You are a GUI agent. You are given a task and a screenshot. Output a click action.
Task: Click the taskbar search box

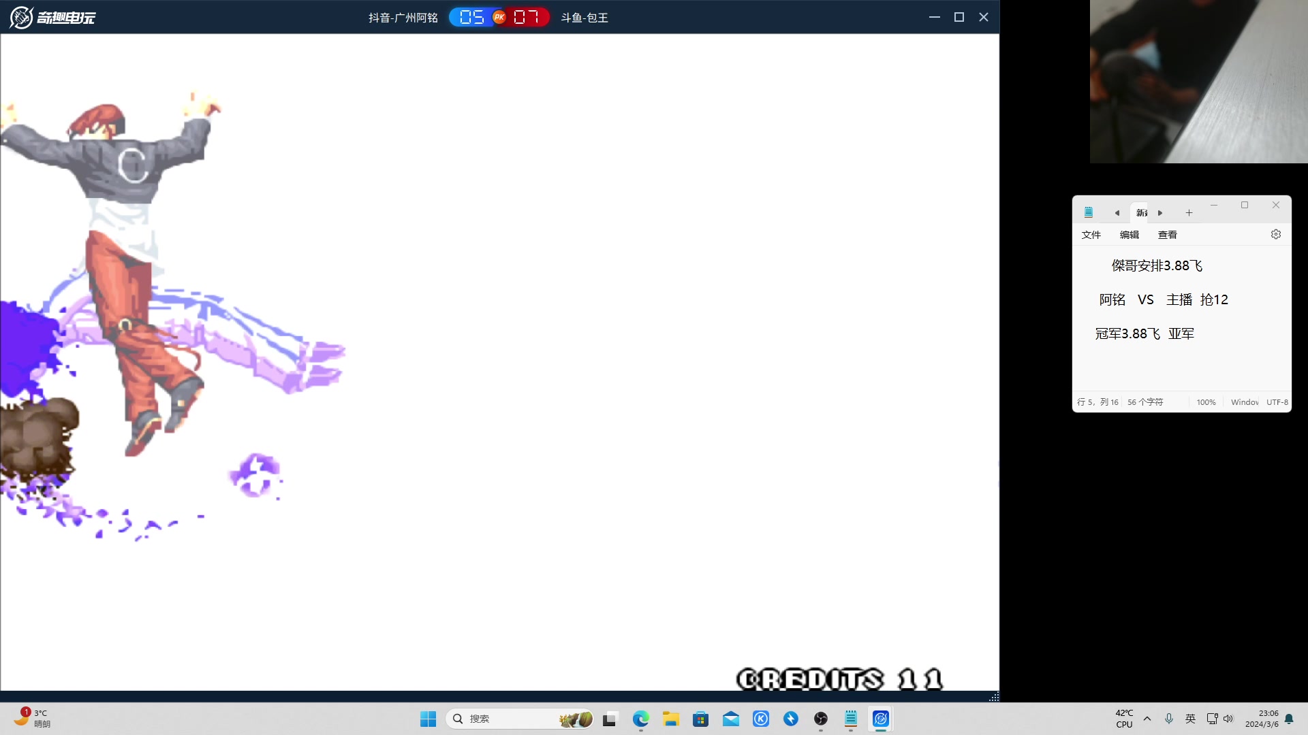520,719
